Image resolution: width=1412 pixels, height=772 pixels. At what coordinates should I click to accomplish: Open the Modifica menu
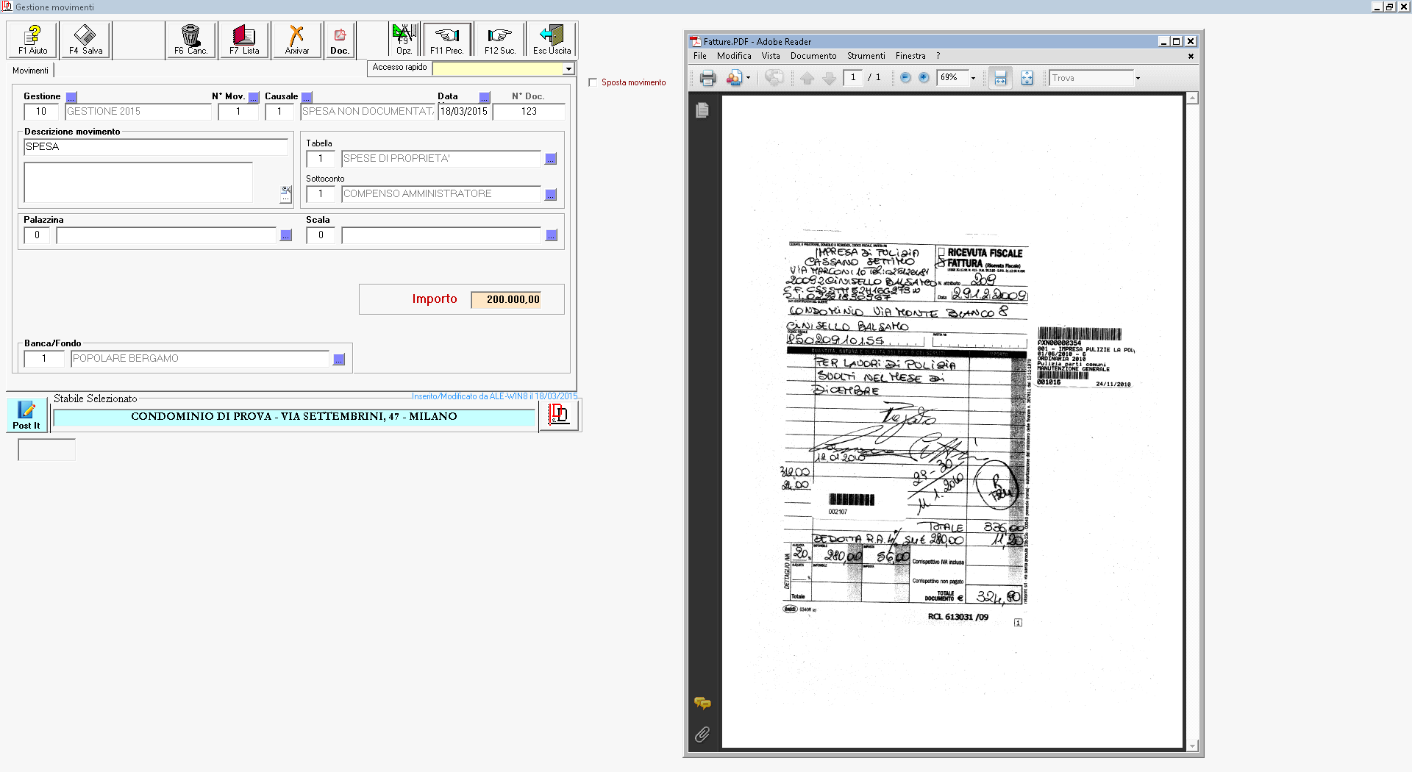tap(734, 56)
